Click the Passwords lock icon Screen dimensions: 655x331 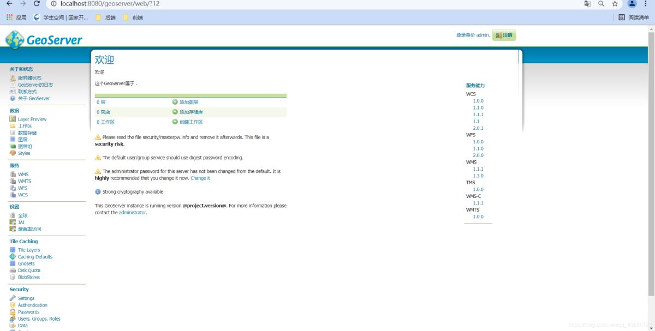[x=13, y=312]
